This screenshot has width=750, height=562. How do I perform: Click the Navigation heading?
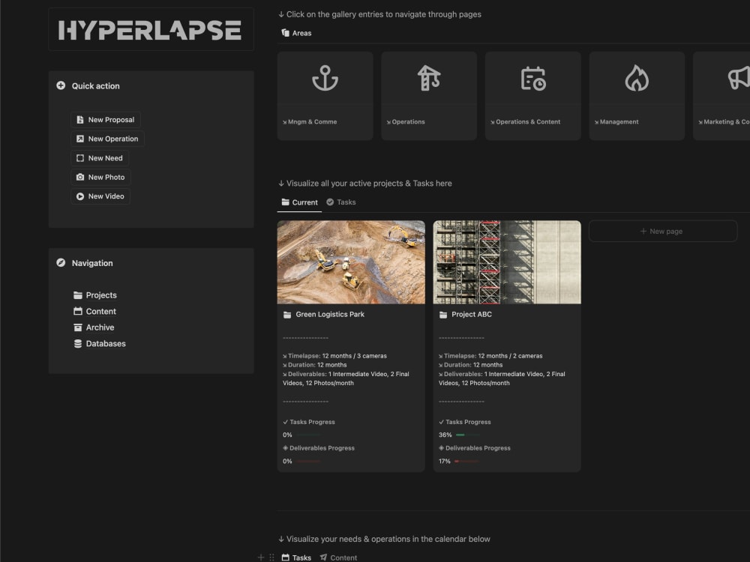tap(92, 263)
